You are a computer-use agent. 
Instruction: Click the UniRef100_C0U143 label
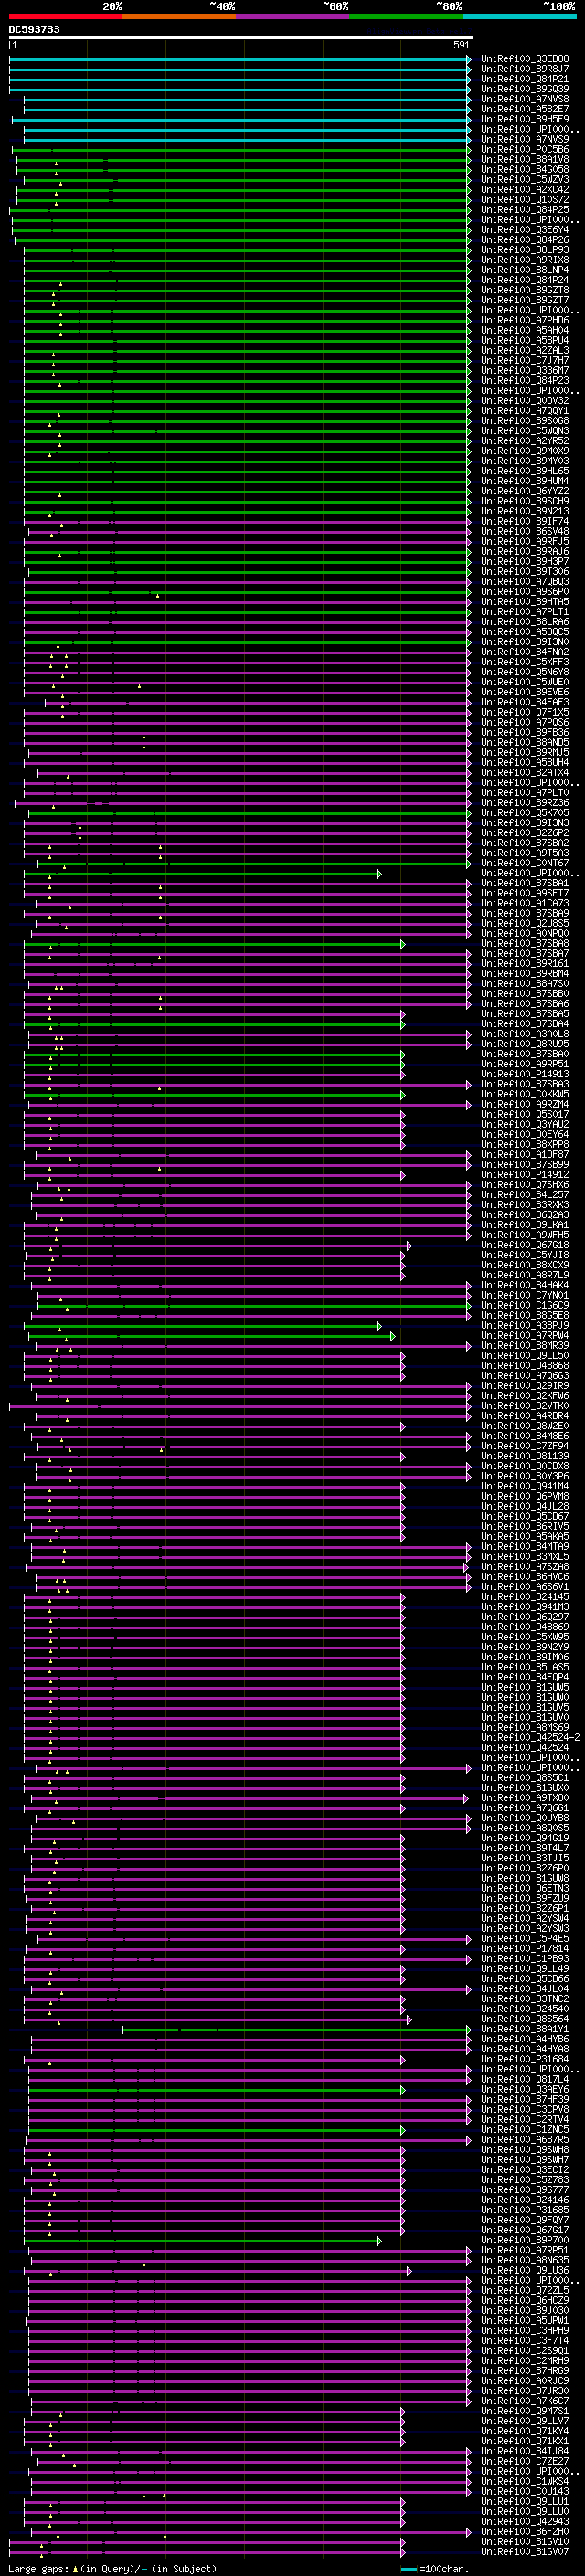[525, 2492]
